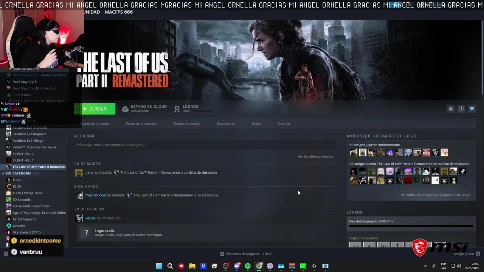Click the add game plus icon
The width and height of the screenshot is (484, 272).
(6, 254)
